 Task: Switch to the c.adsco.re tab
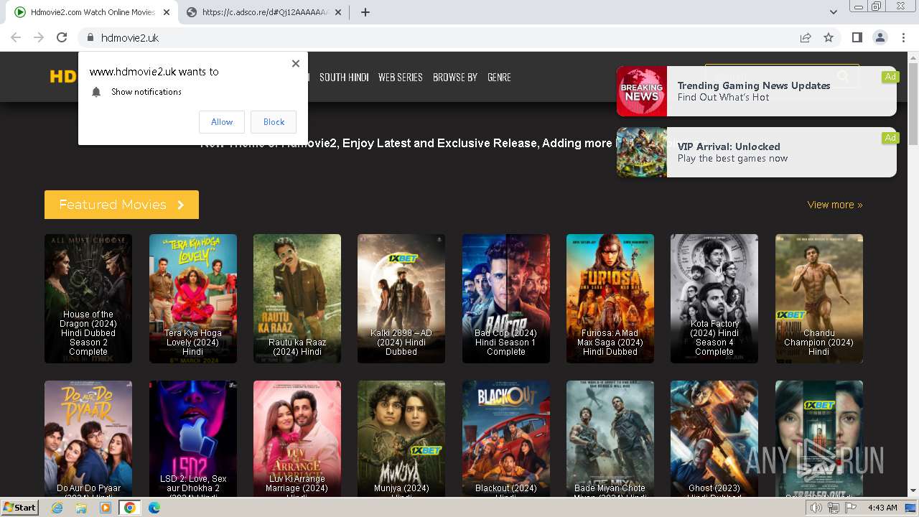(263, 12)
